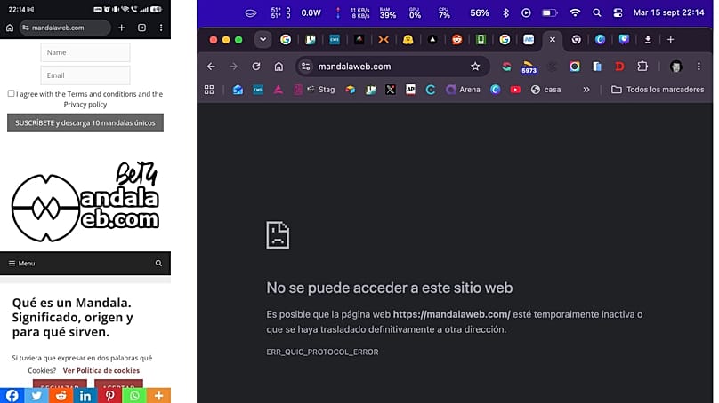Show more bookmarks with the double chevron
The image size is (719, 403).
586,90
